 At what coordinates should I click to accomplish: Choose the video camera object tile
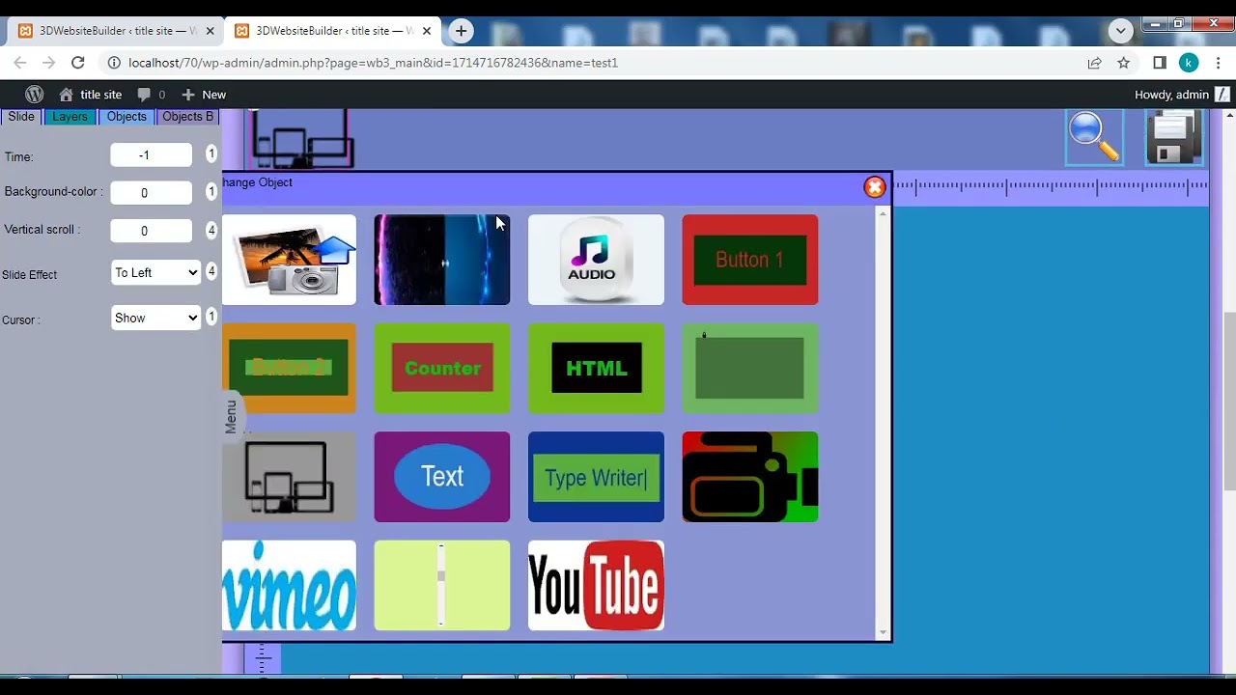[750, 477]
